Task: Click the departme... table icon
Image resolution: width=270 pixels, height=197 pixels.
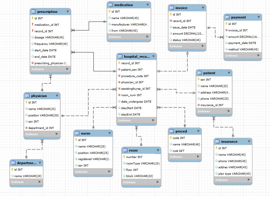Action: [13, 163]
